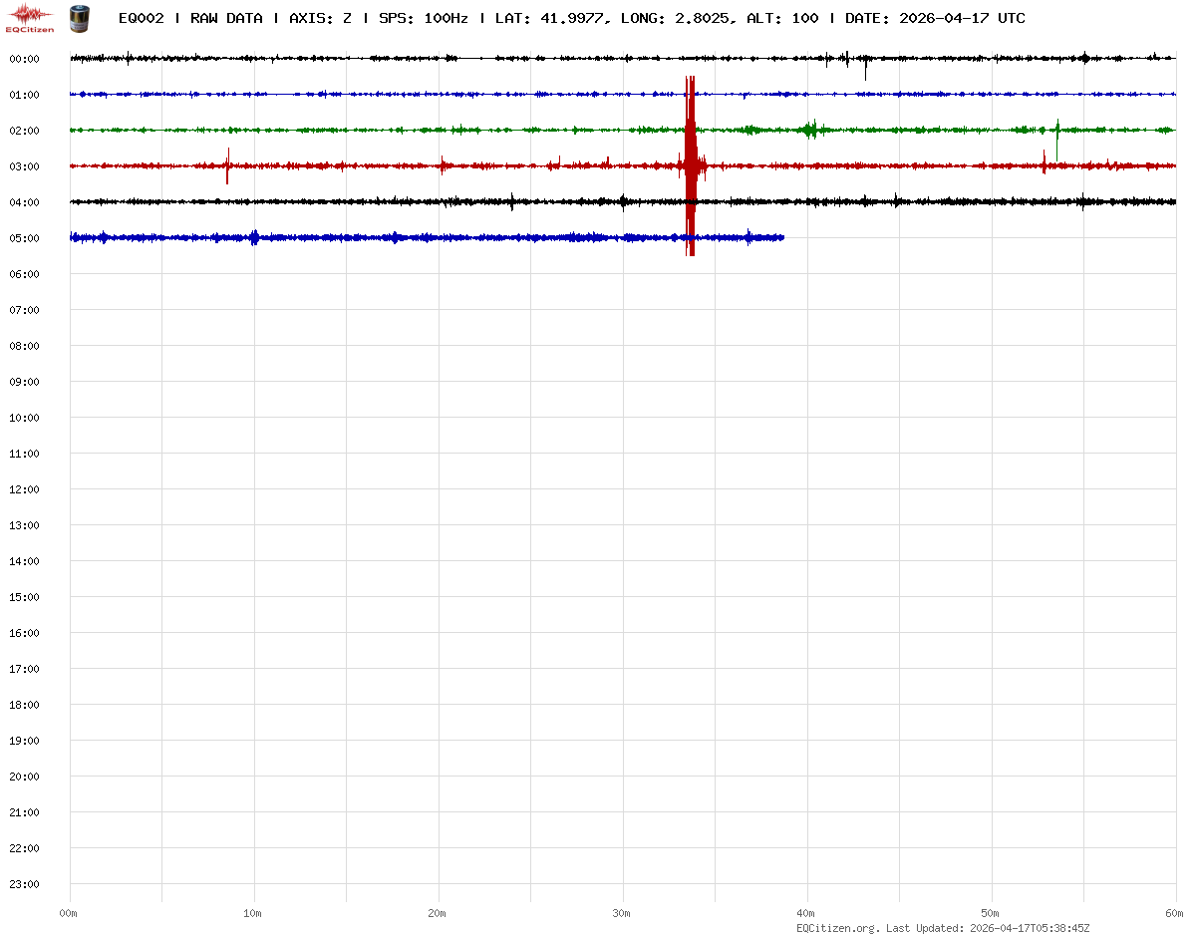Click the 60m minute axis label
The width and height of the screenshot is (1196, 937).
coord(1175,913)
